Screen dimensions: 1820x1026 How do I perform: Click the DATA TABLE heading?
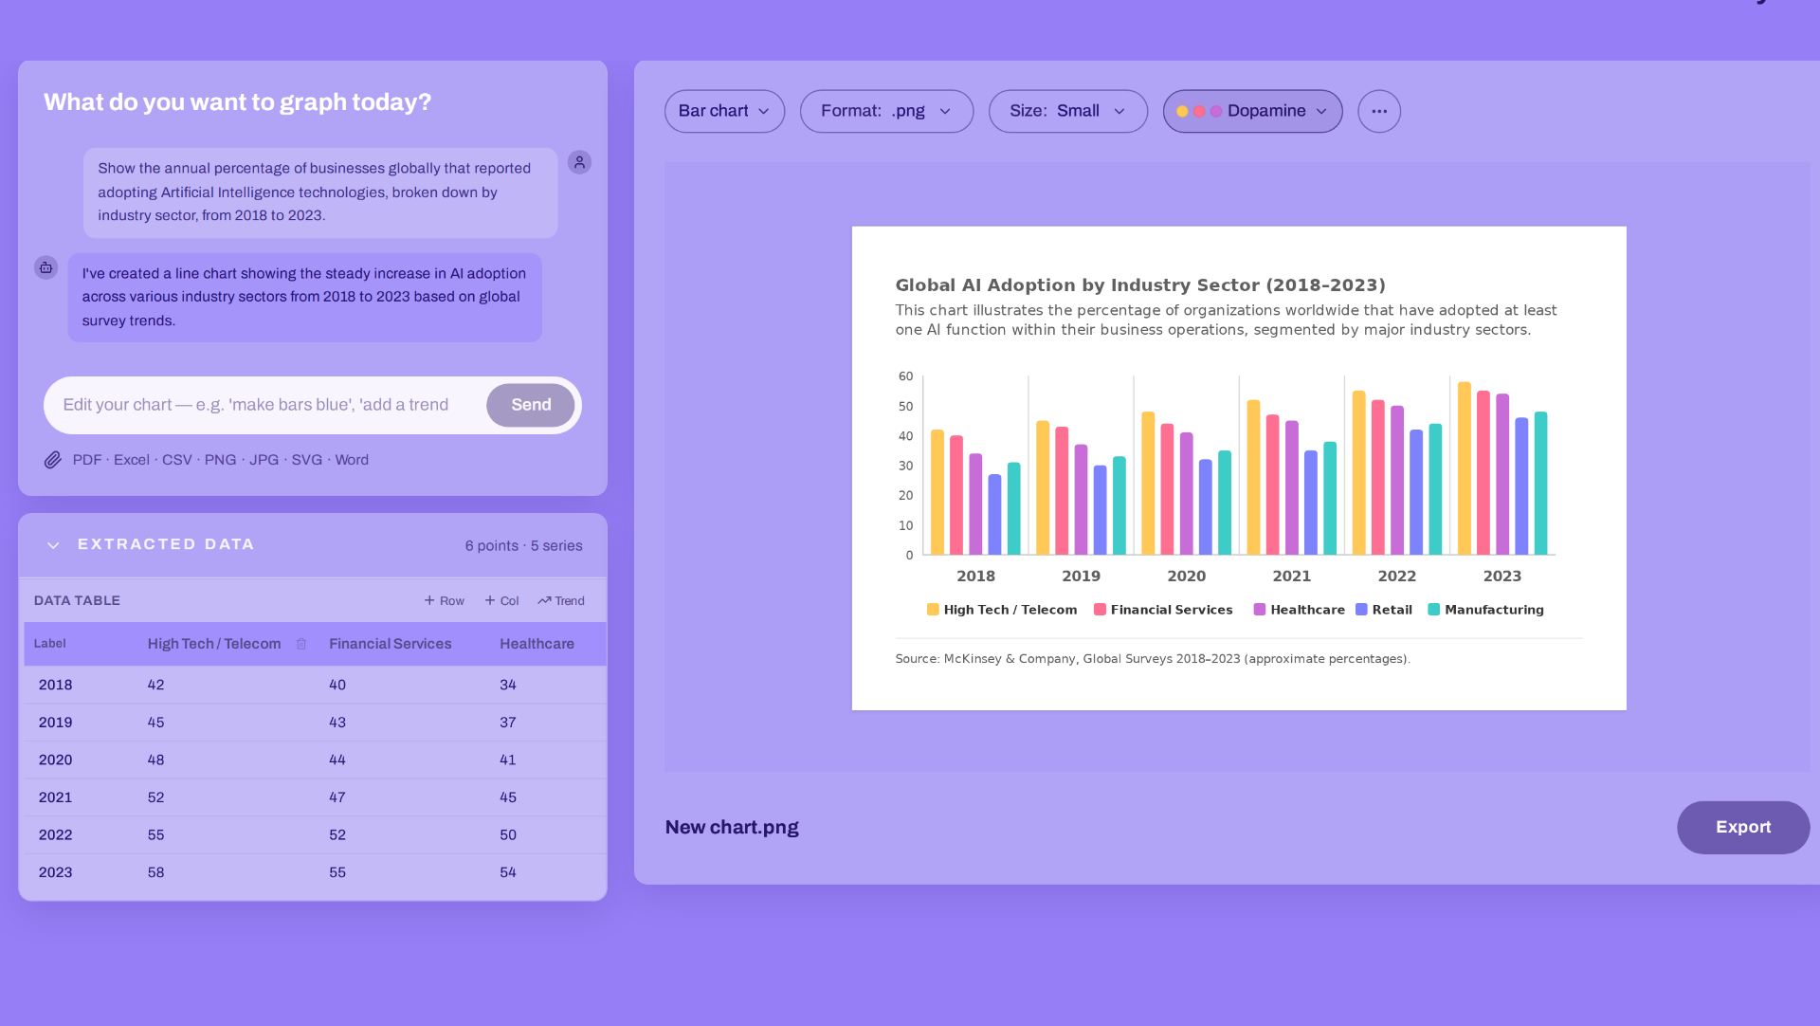[x=77, y=601]
